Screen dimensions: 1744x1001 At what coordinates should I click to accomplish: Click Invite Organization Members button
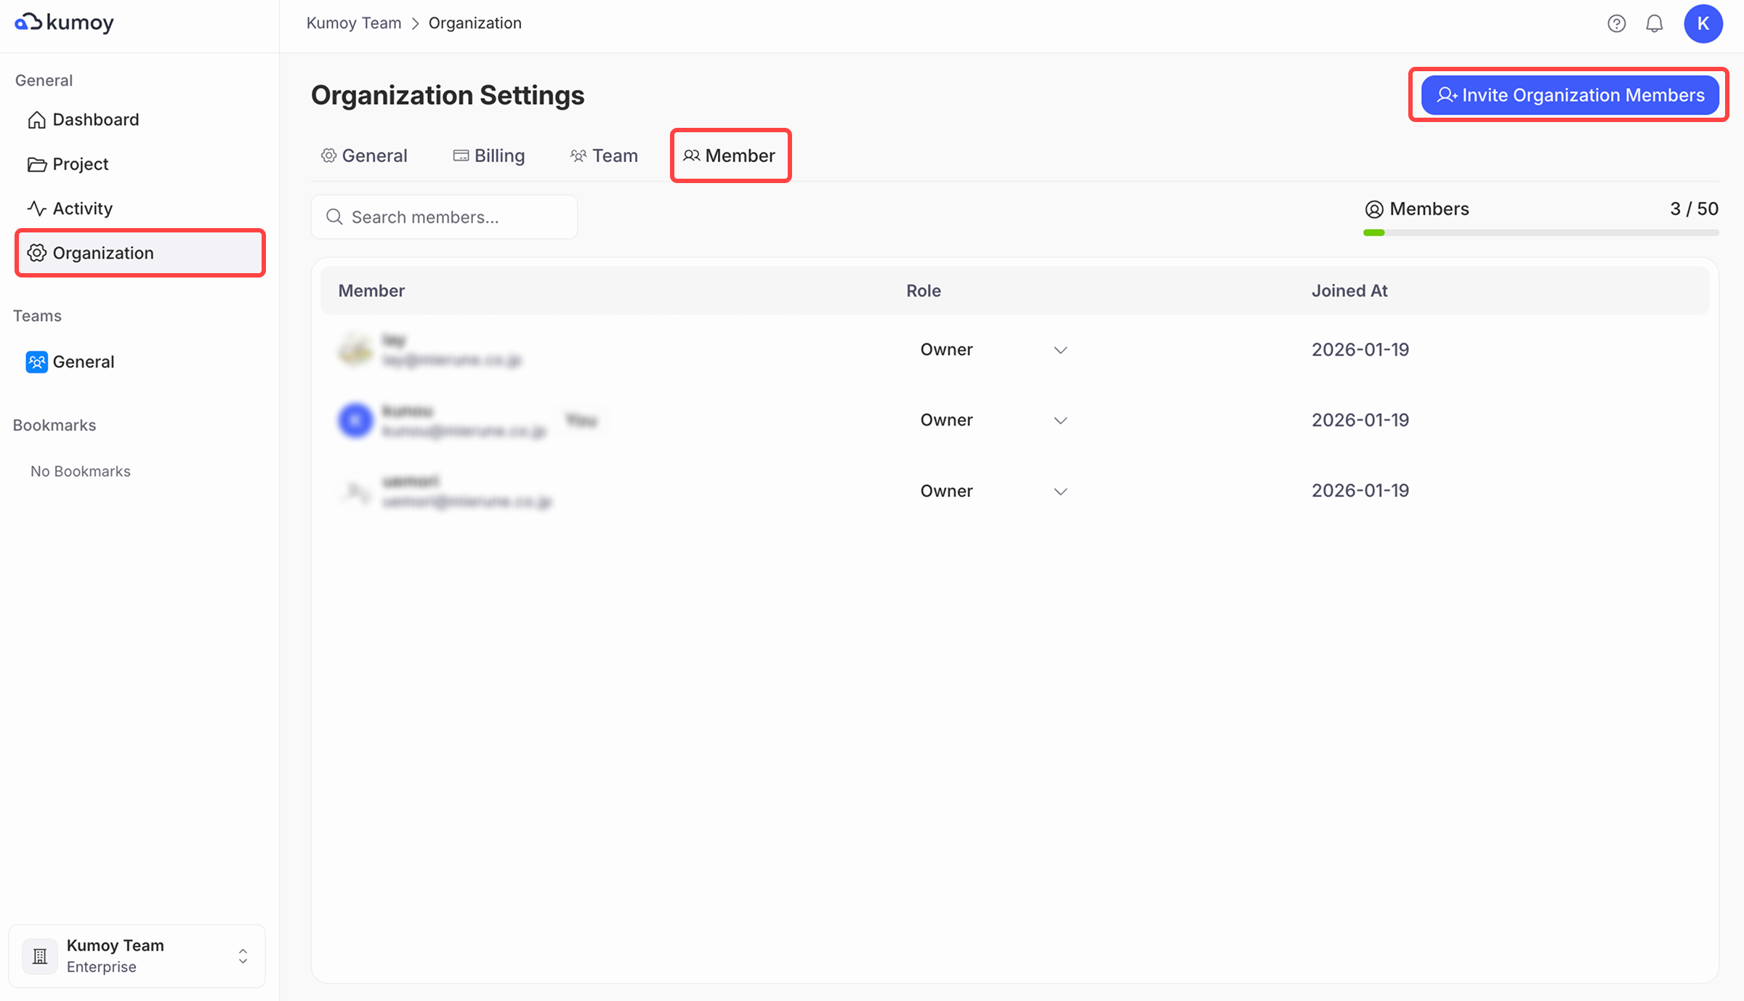pyautogui.click(x=1570, y=95)
